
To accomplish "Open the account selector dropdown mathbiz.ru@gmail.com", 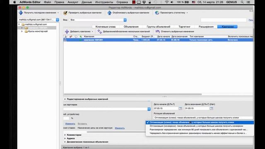I will [39, 20].
